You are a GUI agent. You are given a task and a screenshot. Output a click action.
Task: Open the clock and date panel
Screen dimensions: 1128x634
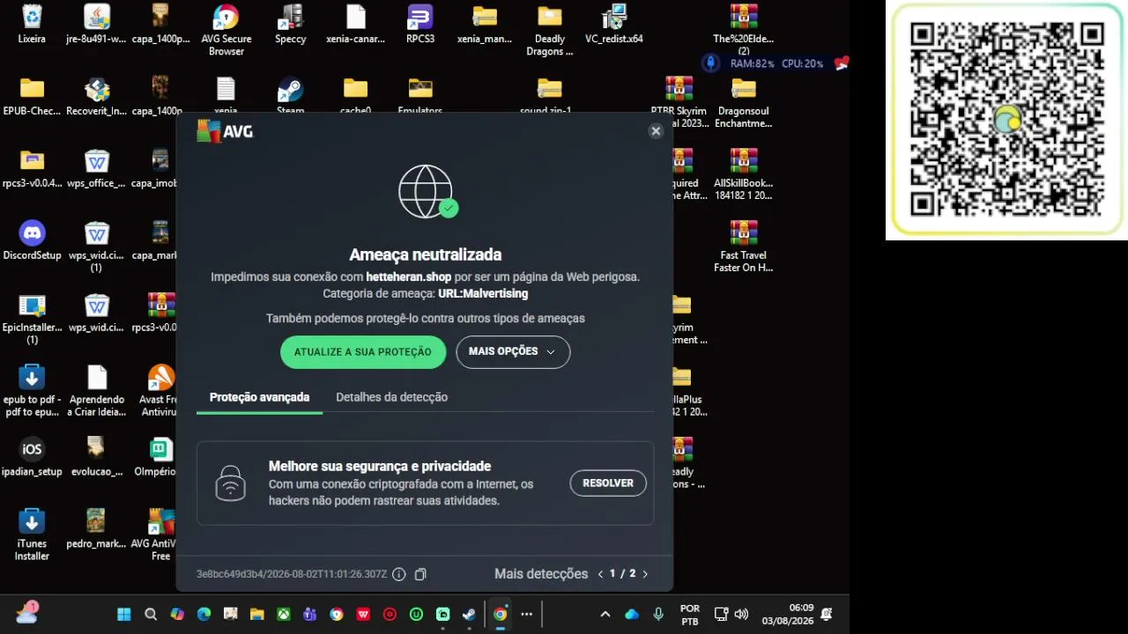pyautogui.click(x=789, y=615)
